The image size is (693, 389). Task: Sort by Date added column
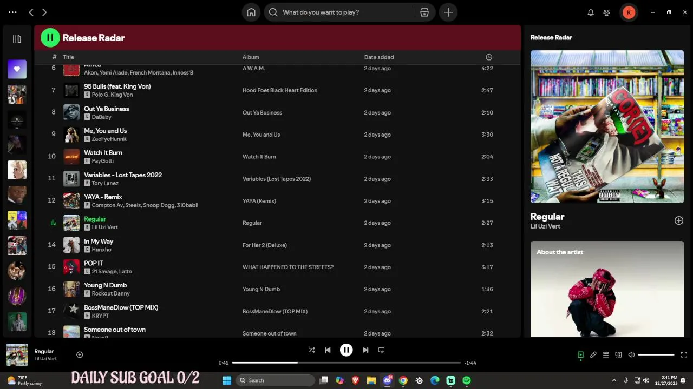(379, 57)
